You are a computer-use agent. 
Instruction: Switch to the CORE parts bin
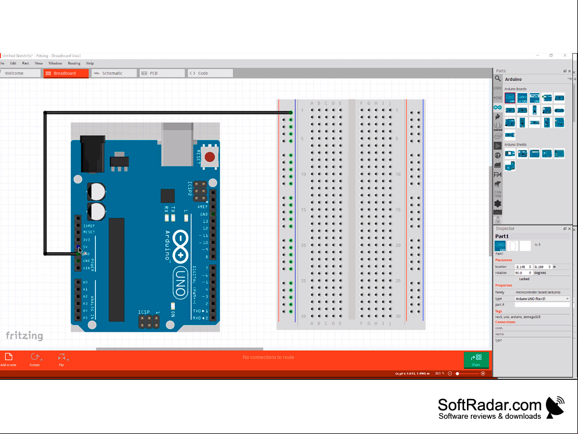(x=497, y=88)
